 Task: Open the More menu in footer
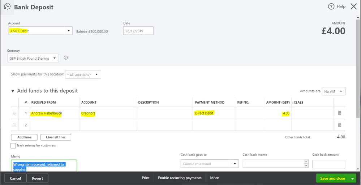point(214,178)
